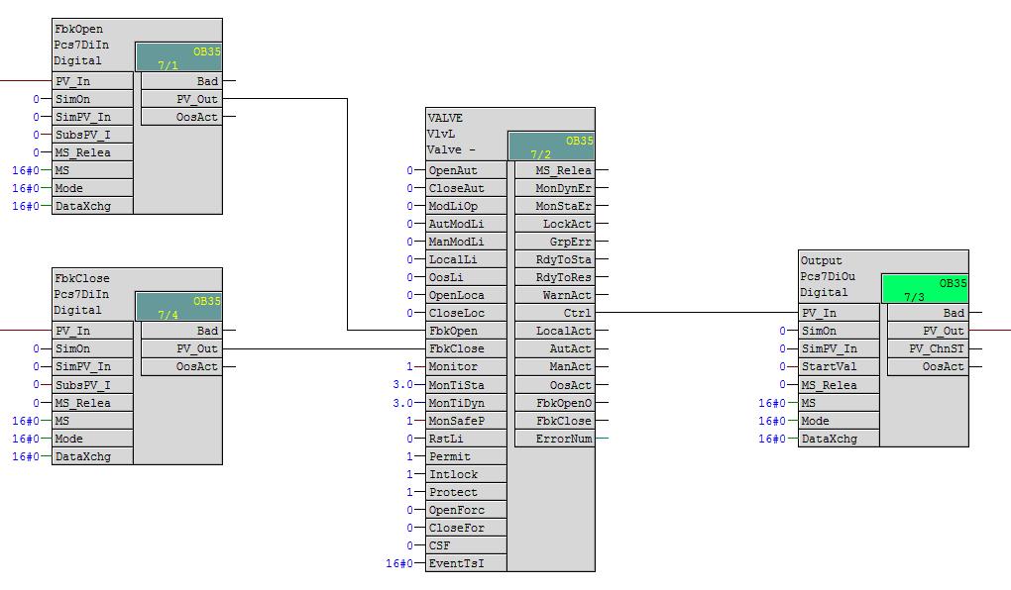Screen dimensions: 1011x590
Task: Select SimOn input of FbkOpen block
Action: [x=93, y=99]
